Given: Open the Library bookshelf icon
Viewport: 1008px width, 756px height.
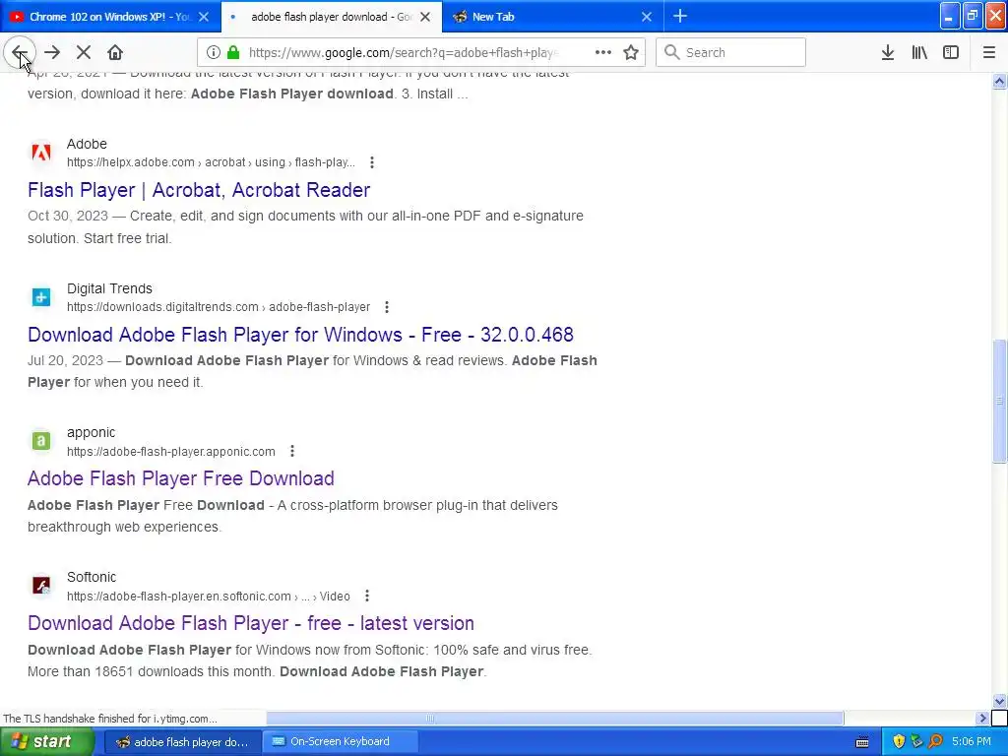Looking at the screenshot, I should [x=919, y=52].
